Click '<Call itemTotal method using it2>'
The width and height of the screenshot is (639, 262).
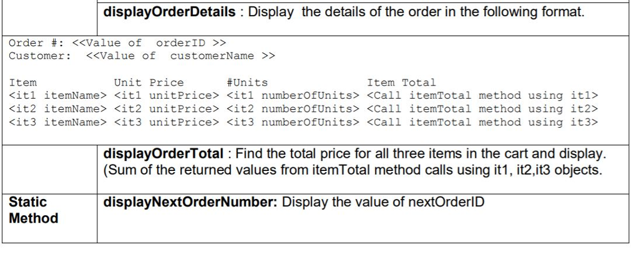[482, 109]
